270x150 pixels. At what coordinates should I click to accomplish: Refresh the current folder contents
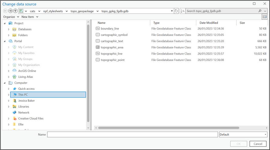[x=176, y=11]
